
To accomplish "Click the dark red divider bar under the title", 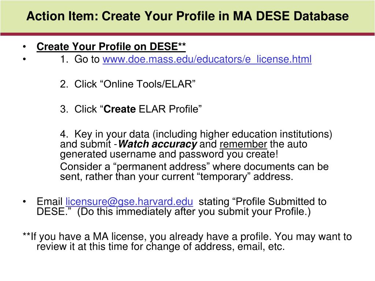I will pos(187,34).
